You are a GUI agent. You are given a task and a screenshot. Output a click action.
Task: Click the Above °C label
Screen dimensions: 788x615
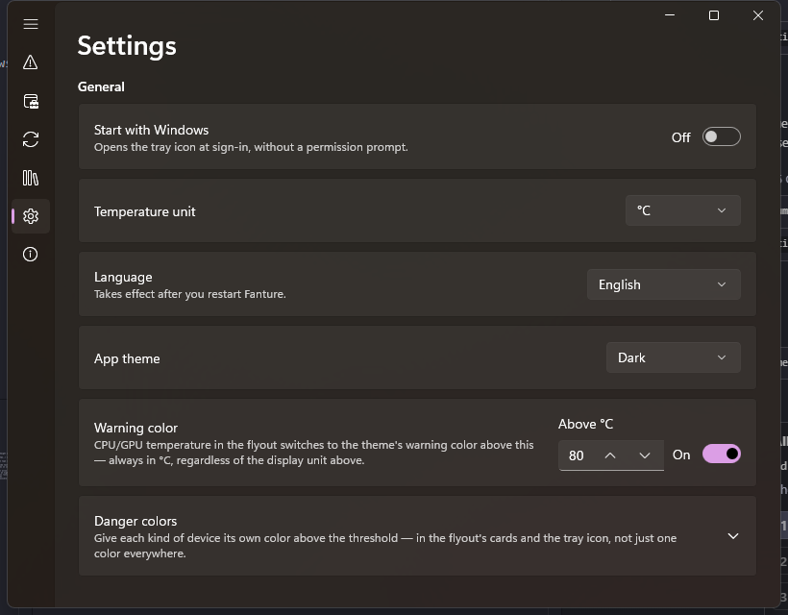click(x=585, y=424)
